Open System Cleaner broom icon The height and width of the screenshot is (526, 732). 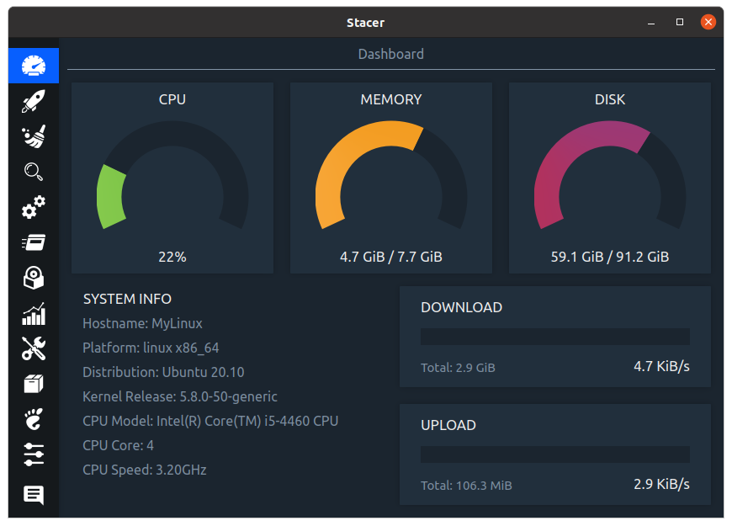[x=34, y=136]
